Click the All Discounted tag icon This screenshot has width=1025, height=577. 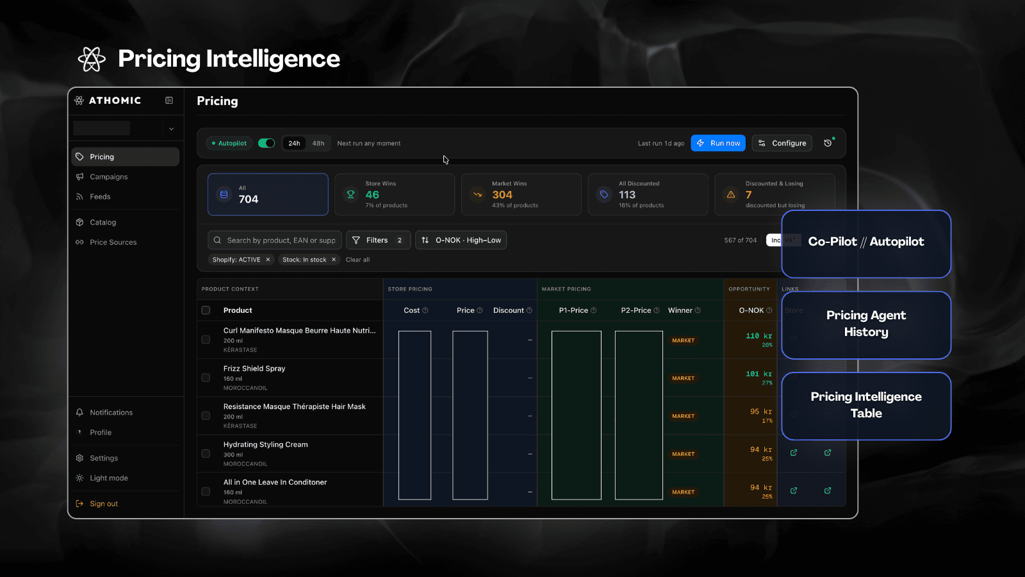coord(604,194)
